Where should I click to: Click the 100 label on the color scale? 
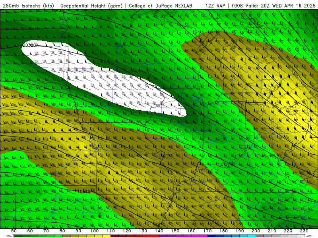[95, 231]
